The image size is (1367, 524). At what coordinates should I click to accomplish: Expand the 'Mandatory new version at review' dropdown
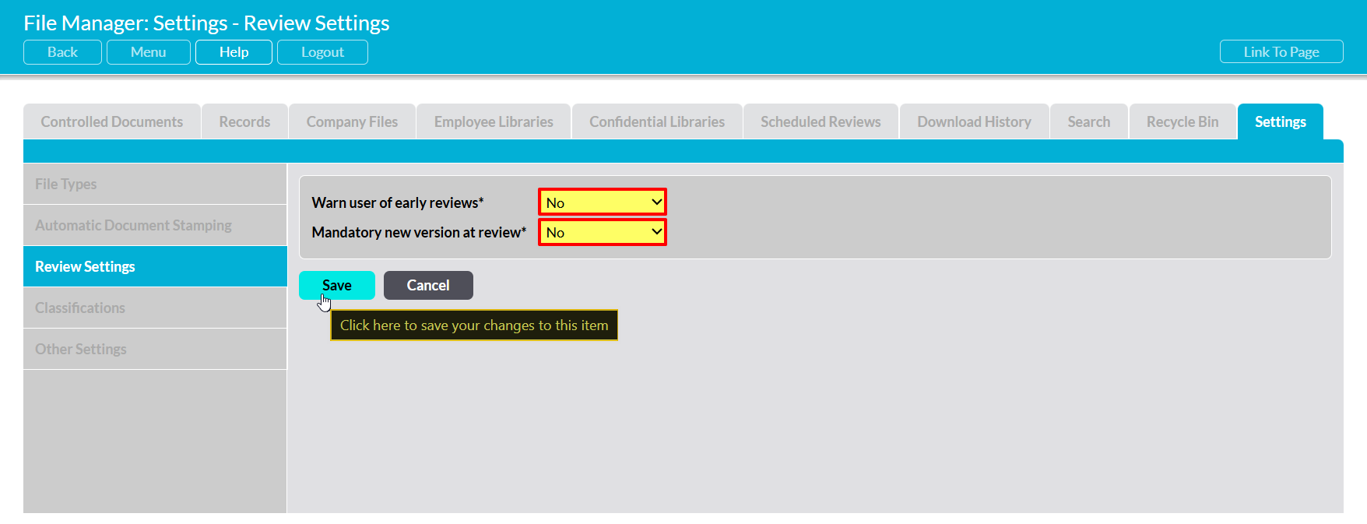tap(602, 232)
